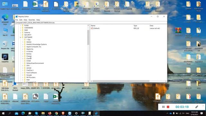Open the File menu in Registry Editor
This screenshot has height=116, width=206.
coord(16,20)
